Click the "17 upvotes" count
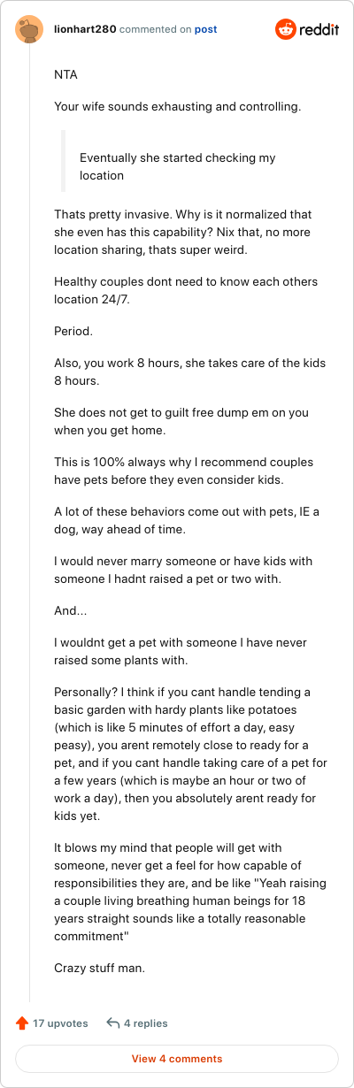 pos(60,1023)
